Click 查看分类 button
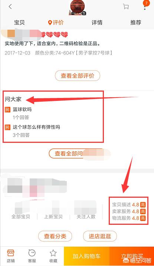 (55, 236)
